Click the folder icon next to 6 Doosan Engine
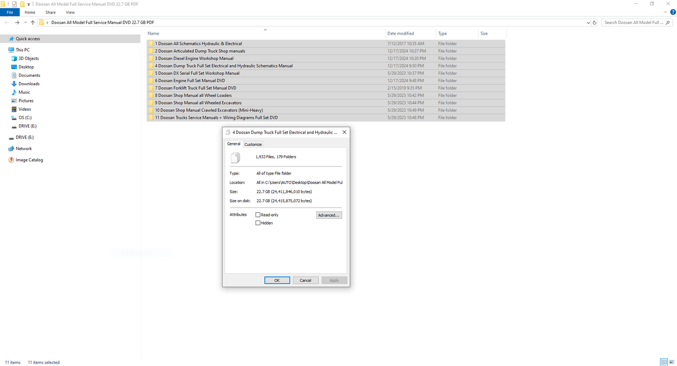Viewport: 677px width, 366px height. click(x=151, y=80)
